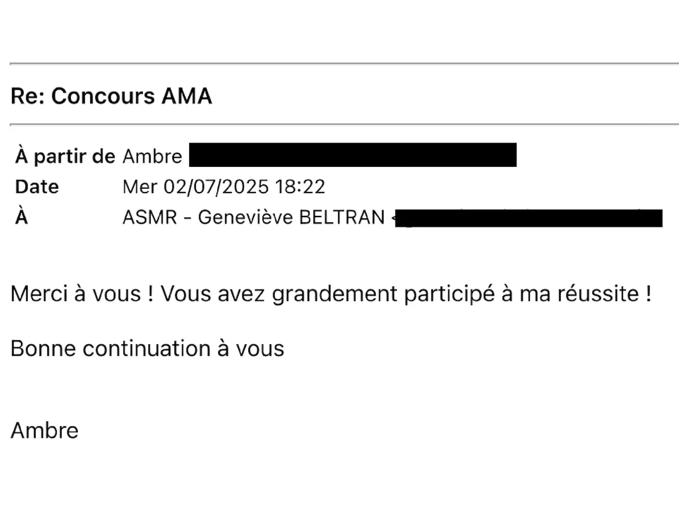Click the "ASMR" prefix in the recipient line
This screenshot has height=507, width=679.
click(x=150, y=217)
